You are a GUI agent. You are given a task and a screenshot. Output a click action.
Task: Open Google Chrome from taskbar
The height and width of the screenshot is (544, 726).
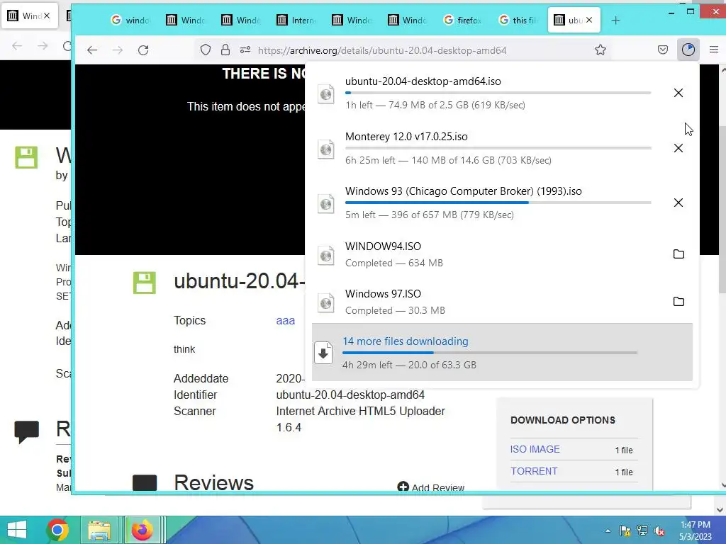[x=57, y=530]
